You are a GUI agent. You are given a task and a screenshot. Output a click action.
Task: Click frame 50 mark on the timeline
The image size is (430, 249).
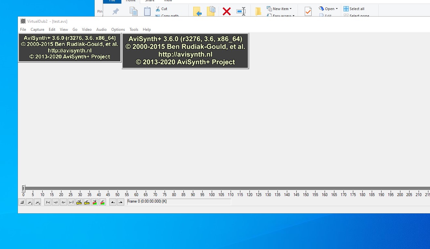(117, 195)
